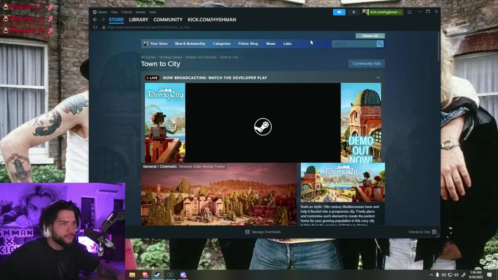Viewport: 498px width, 280px height.
Task: Open the Wishlist (43) button
Action: tap(370, 36)
